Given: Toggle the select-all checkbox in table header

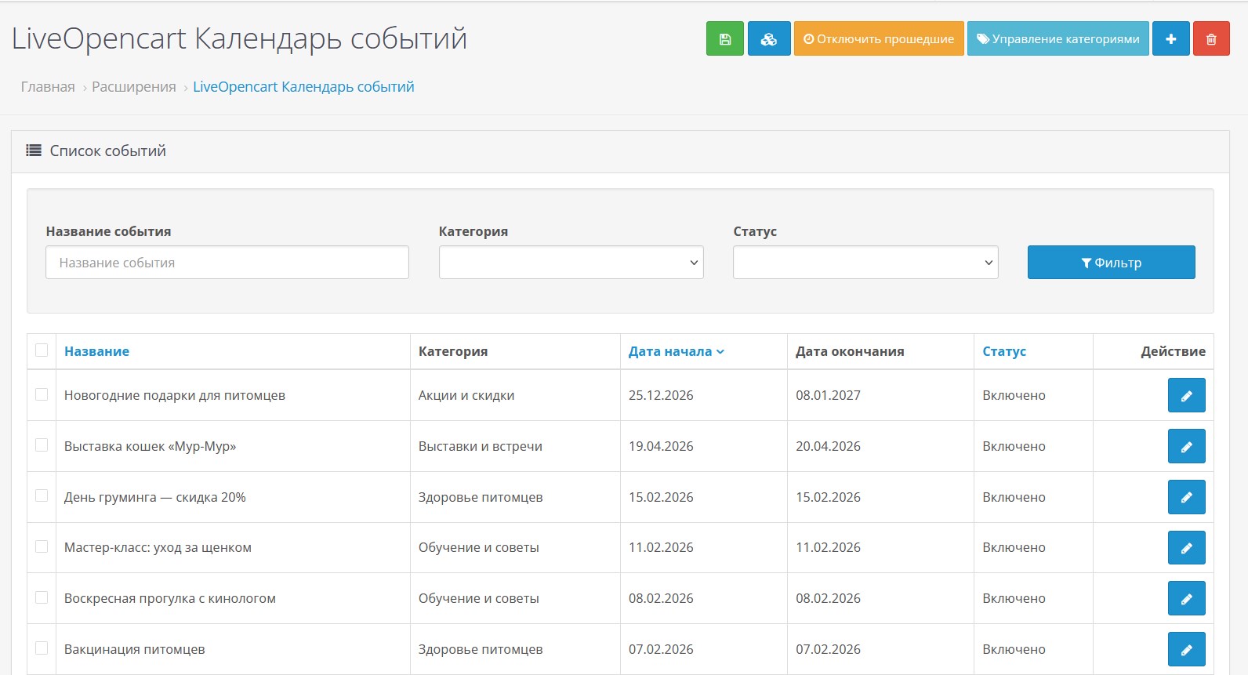Looking at the screenshot, I should [x=42, y=350].
